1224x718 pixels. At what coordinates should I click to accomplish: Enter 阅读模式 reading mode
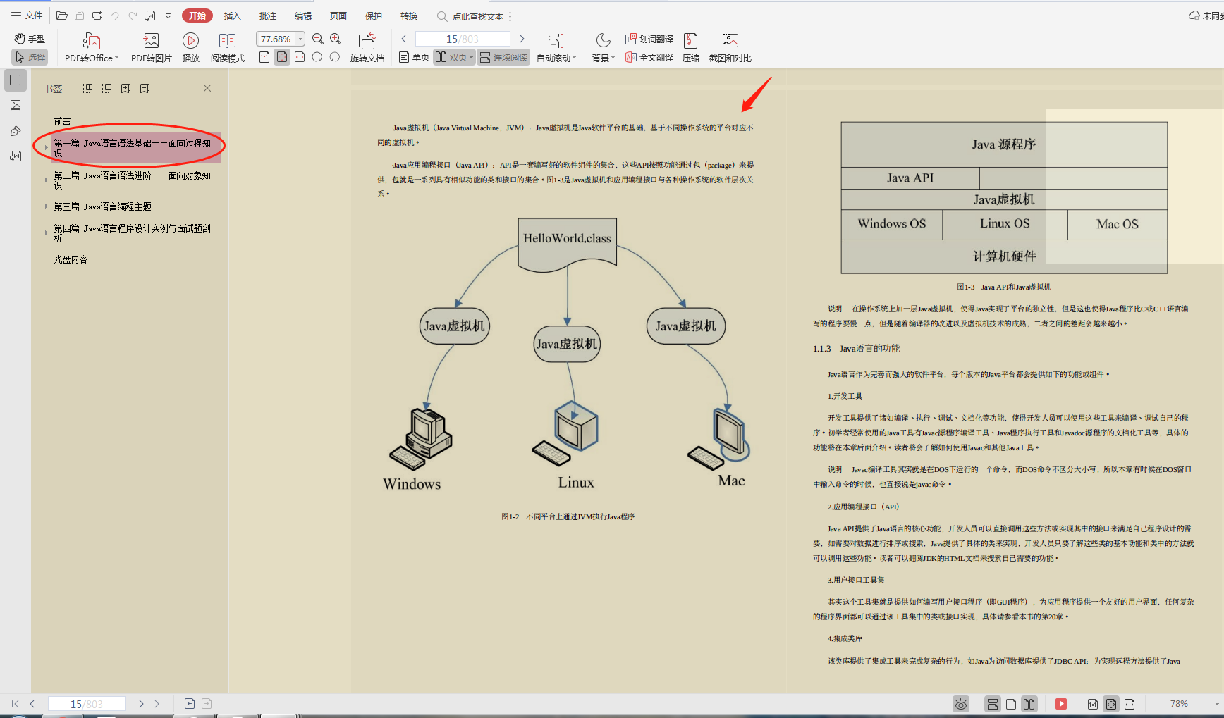[227, 48]
